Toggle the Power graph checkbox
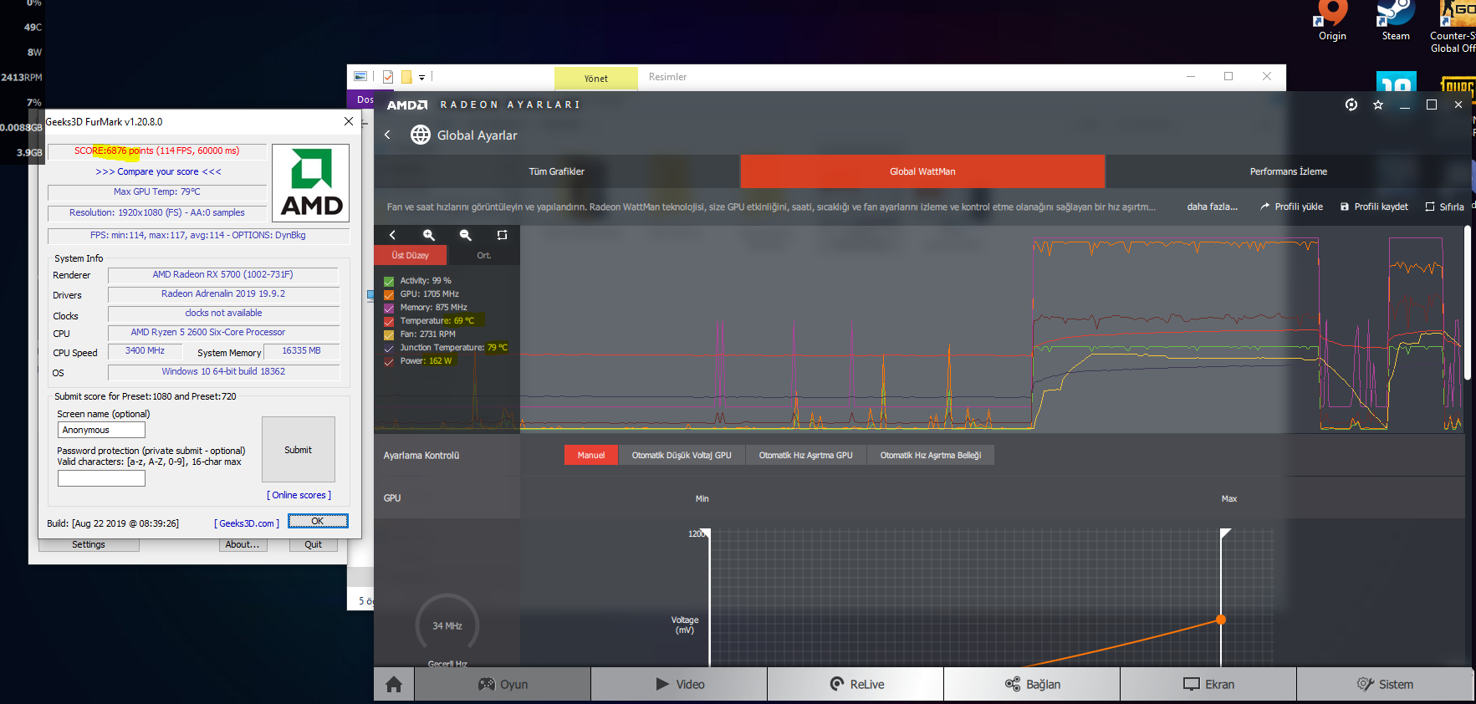 tap(389, 362)
